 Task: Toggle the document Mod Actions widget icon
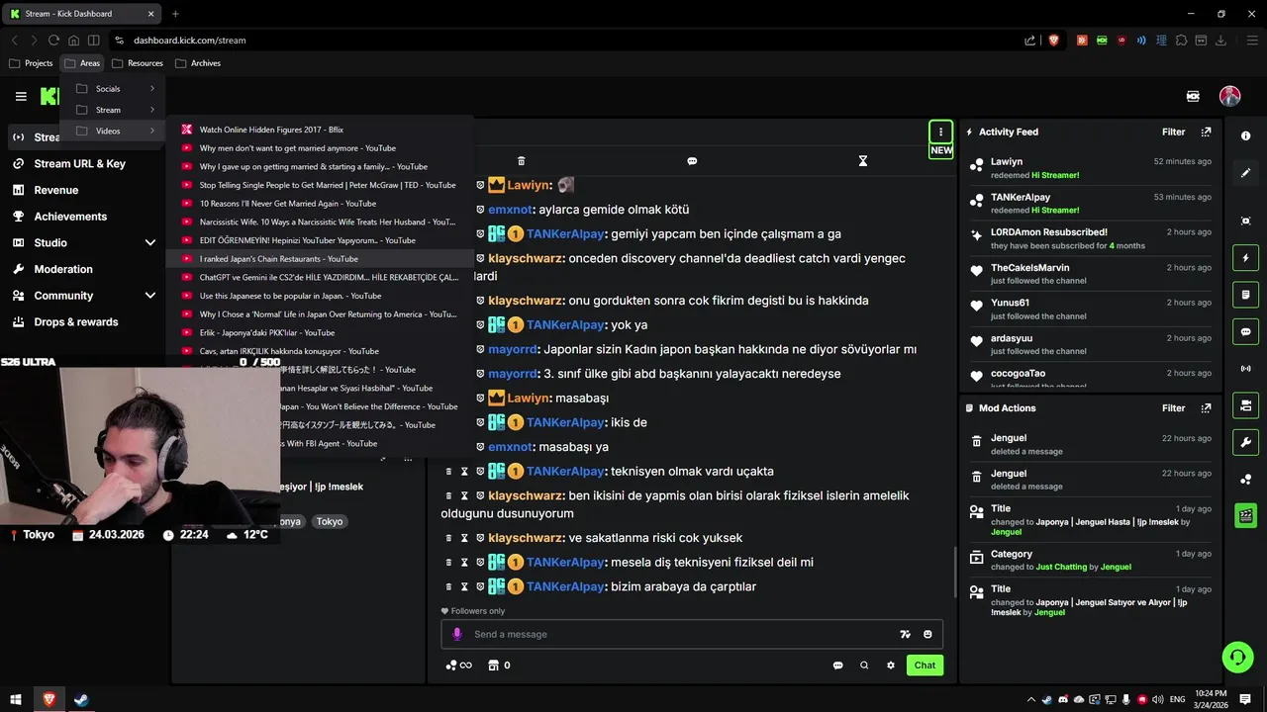[x=1246, y=295]
